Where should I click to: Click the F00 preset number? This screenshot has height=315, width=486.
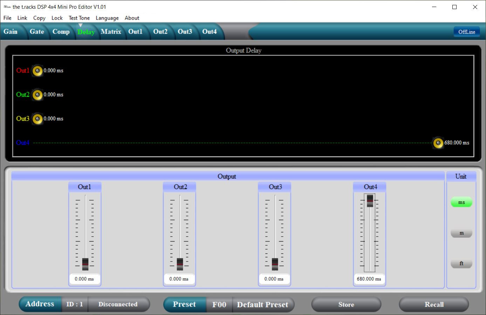pyautogui.click(x=219, y=304)
